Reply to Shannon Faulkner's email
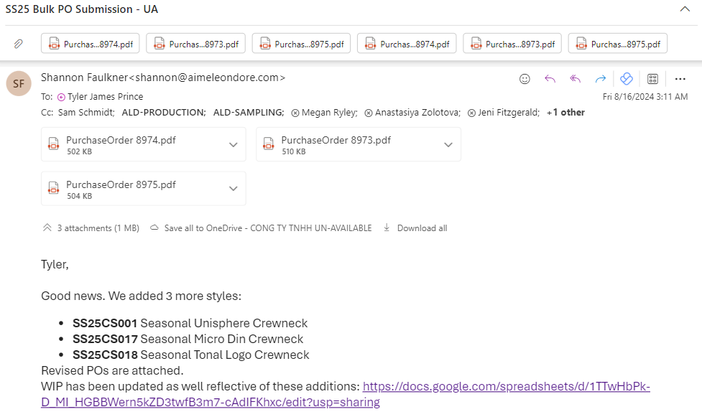Screen dimensions: 702x417 [550, 79]
